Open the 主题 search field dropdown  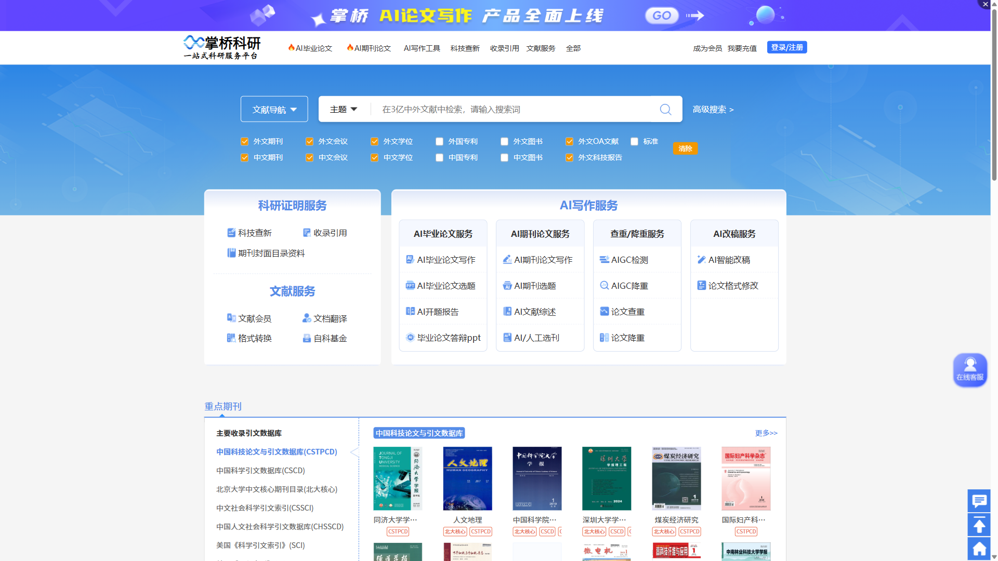(344, 109)
